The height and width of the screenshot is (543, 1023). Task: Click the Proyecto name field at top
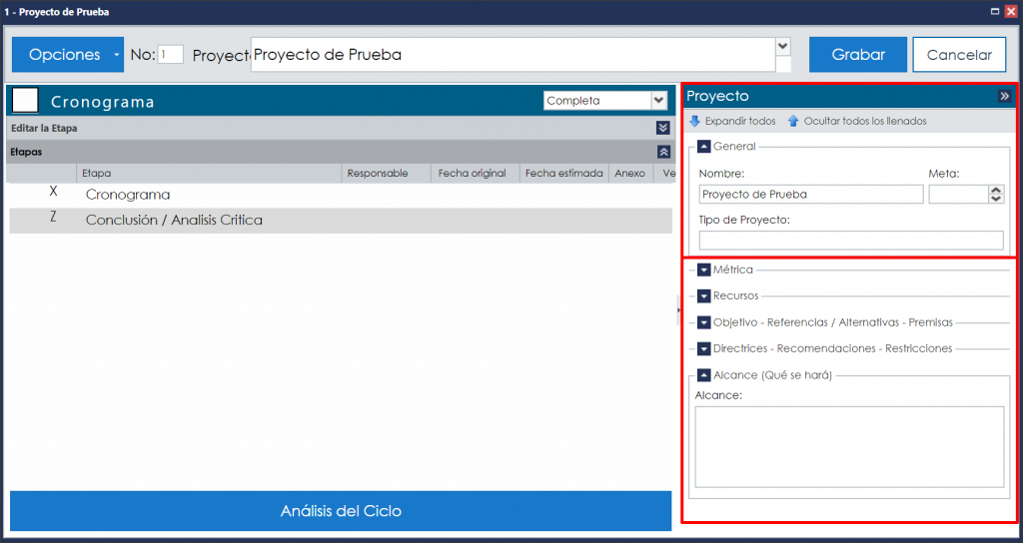512,55
